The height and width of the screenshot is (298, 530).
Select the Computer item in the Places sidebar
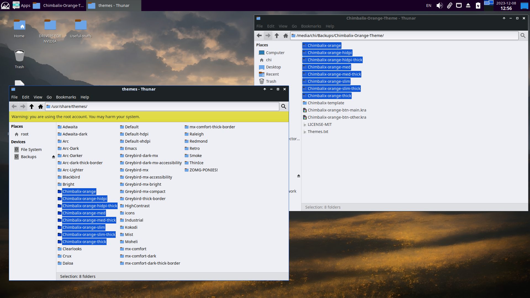[x=275, y=53]
